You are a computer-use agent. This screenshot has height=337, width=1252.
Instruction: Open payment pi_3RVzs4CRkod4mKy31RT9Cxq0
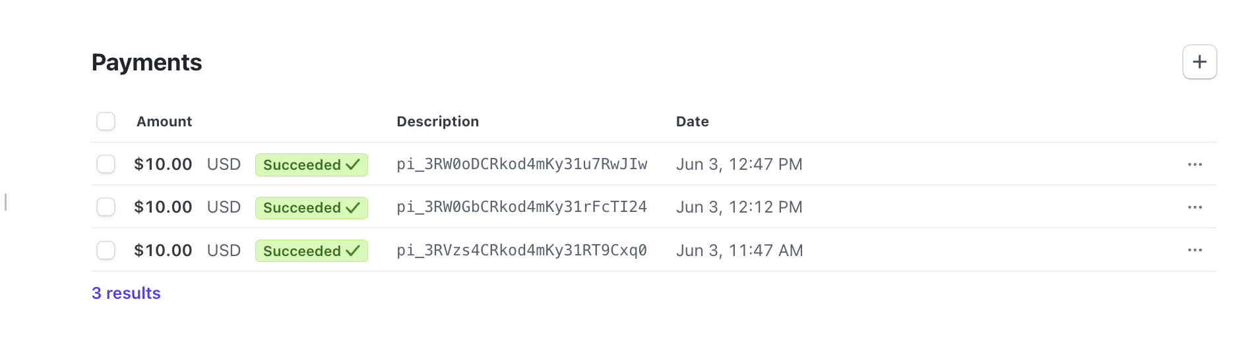(521, 251)
